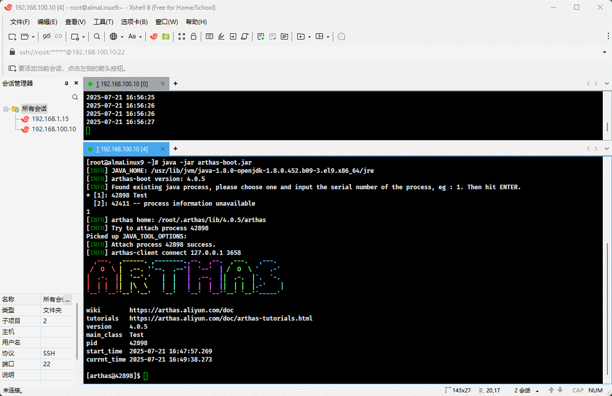
Task: Click the magnifier find icon in toolbar
Action: tap(97, 36)
